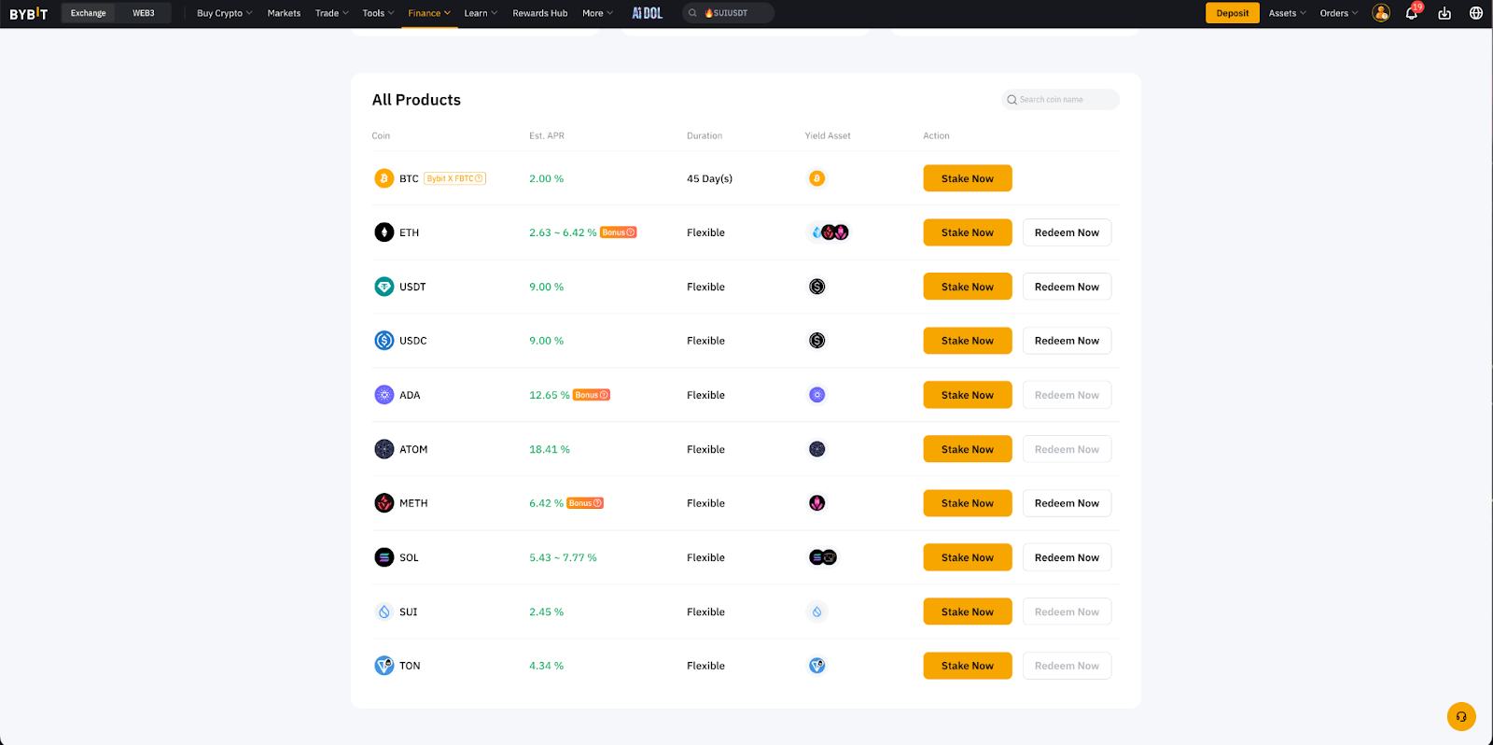Expand the Buy Crypto menu

click(x=225, y=13)
